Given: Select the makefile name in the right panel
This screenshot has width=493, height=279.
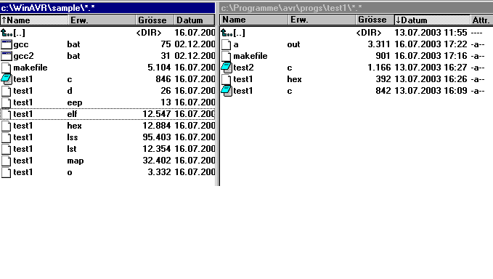Looking at the screenshot, I should click(250, 56).
